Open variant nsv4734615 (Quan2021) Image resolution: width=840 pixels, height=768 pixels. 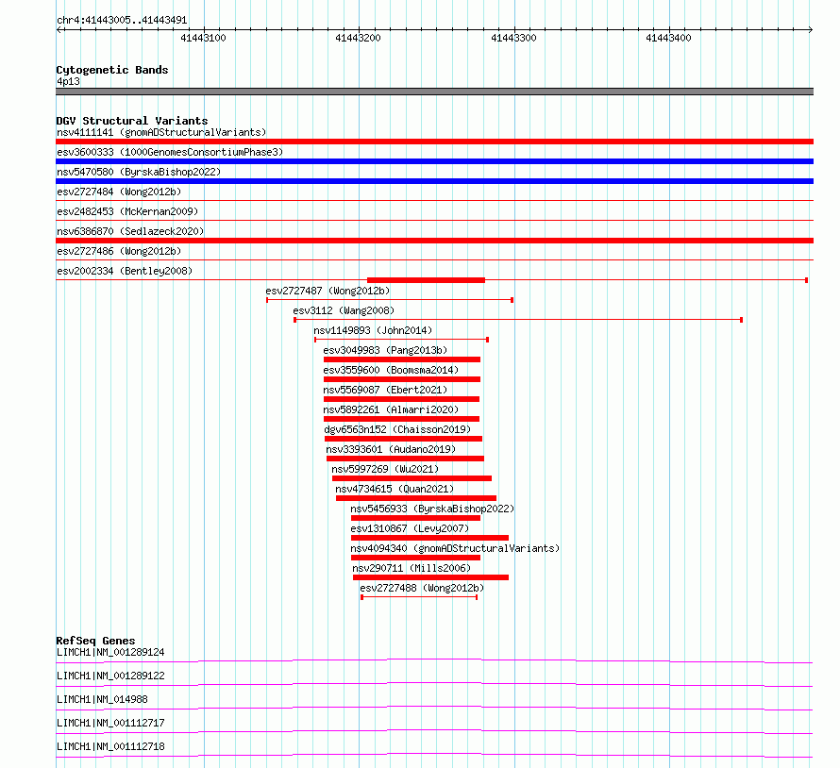coord(395,489)
